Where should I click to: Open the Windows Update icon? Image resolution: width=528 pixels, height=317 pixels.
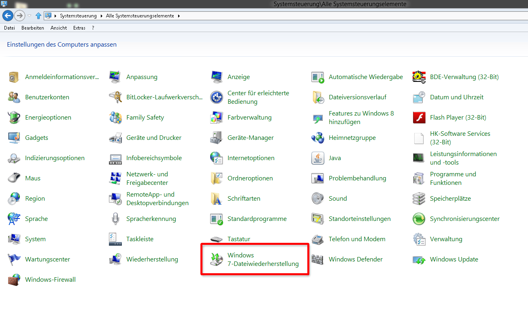tap(419, 259)
